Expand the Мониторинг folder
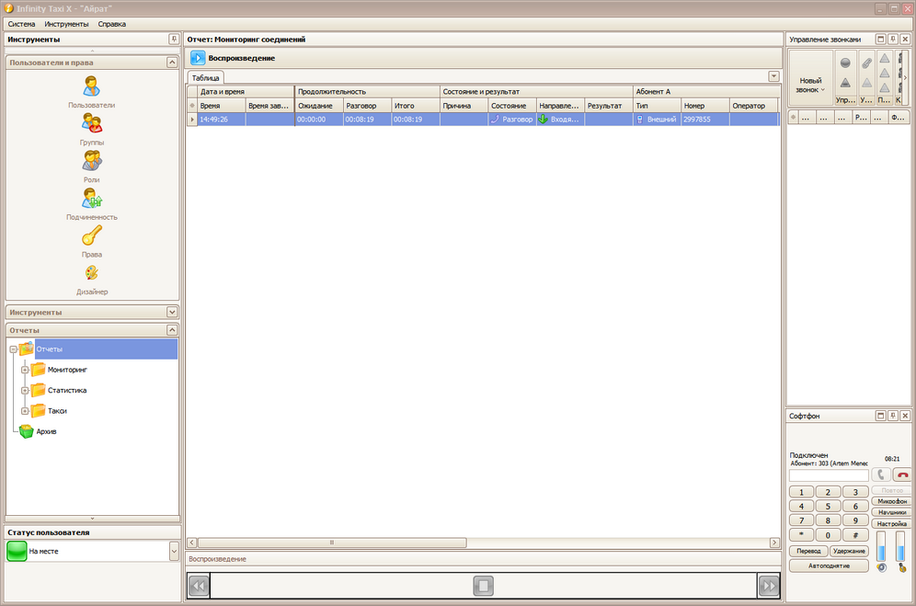The height and width of the screenshot is (606, 916). click(25, 370)
